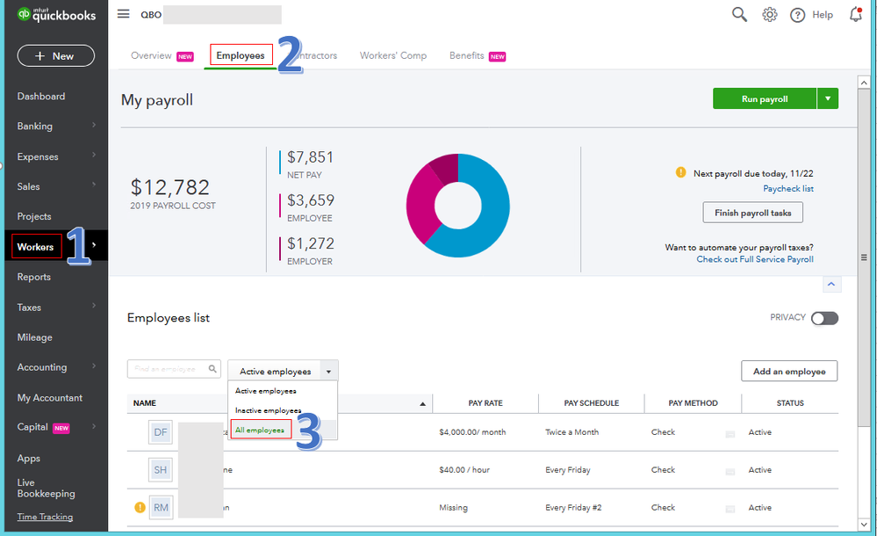
Task: Click the warning icon beside RM row
Action: [x=140, y=507]
